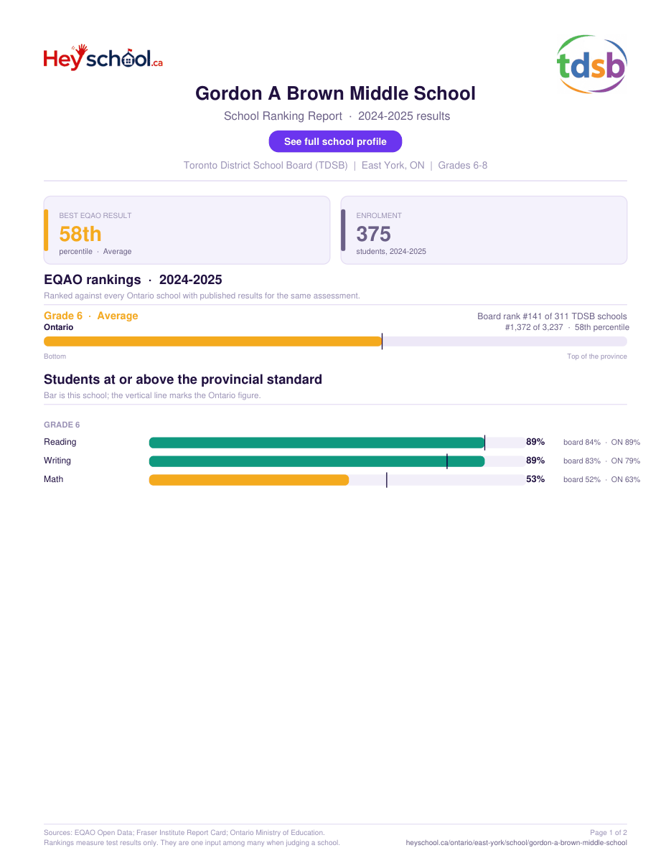Click the Page 1 of 2 indicator
The image size is (671, 868).
click(609, 833)
